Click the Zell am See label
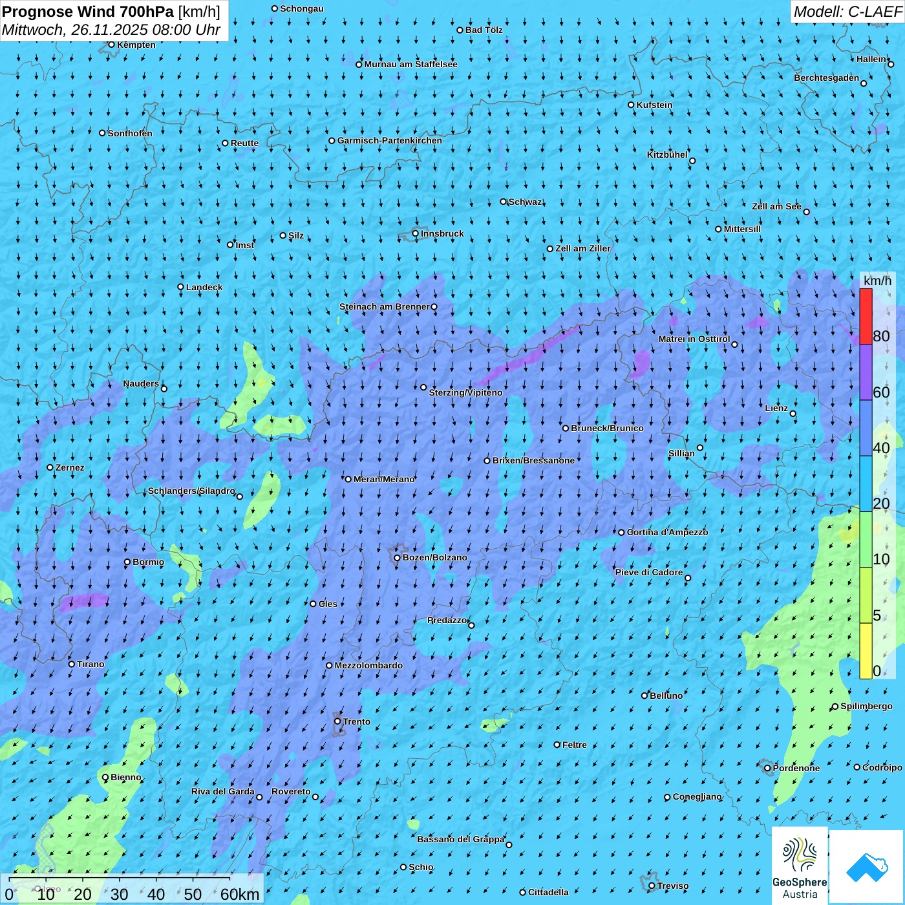 click(x=776, y=206)
